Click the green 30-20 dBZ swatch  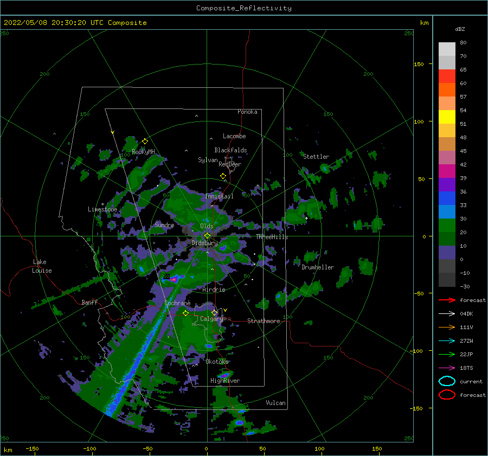(447, 226)
